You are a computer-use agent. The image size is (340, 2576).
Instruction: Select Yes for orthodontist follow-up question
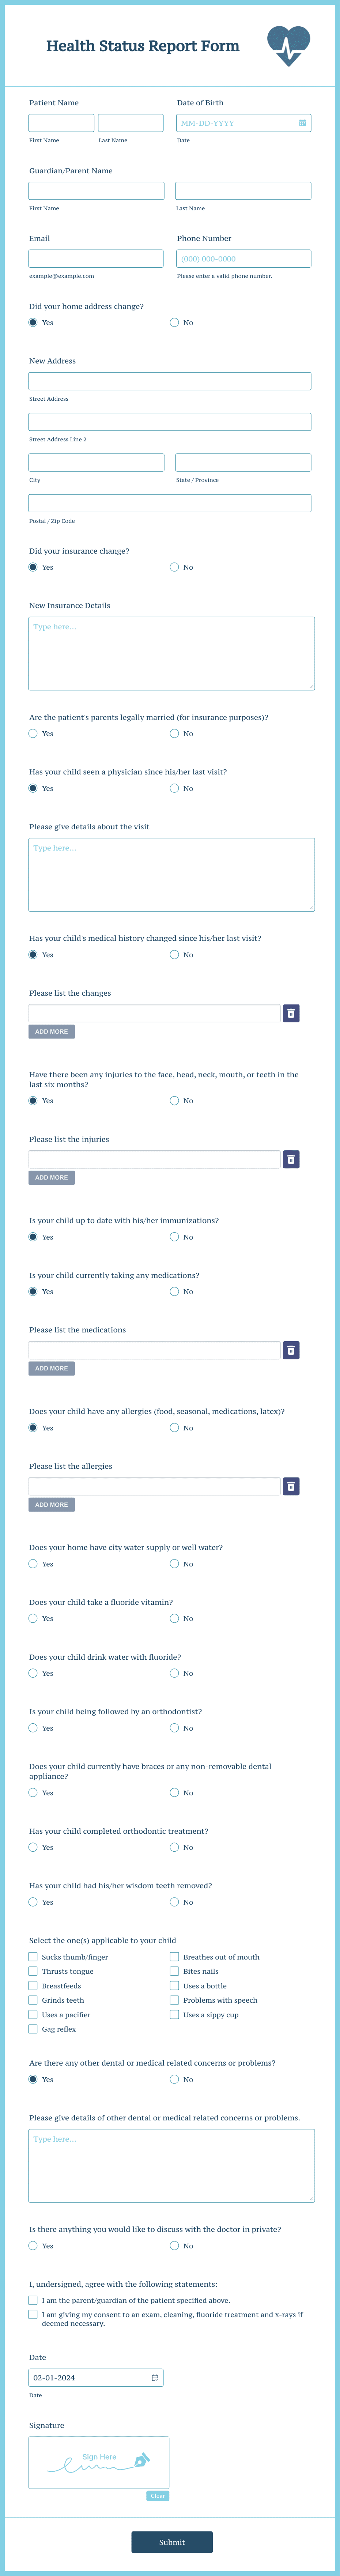(x=32, y=1728)
